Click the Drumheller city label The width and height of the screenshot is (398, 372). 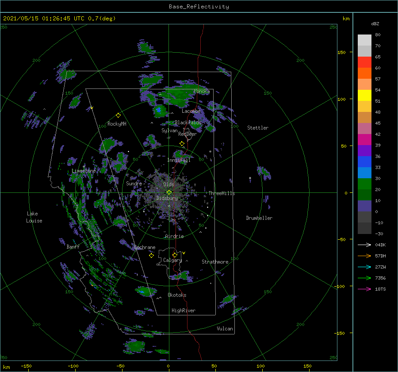point(259,218)
